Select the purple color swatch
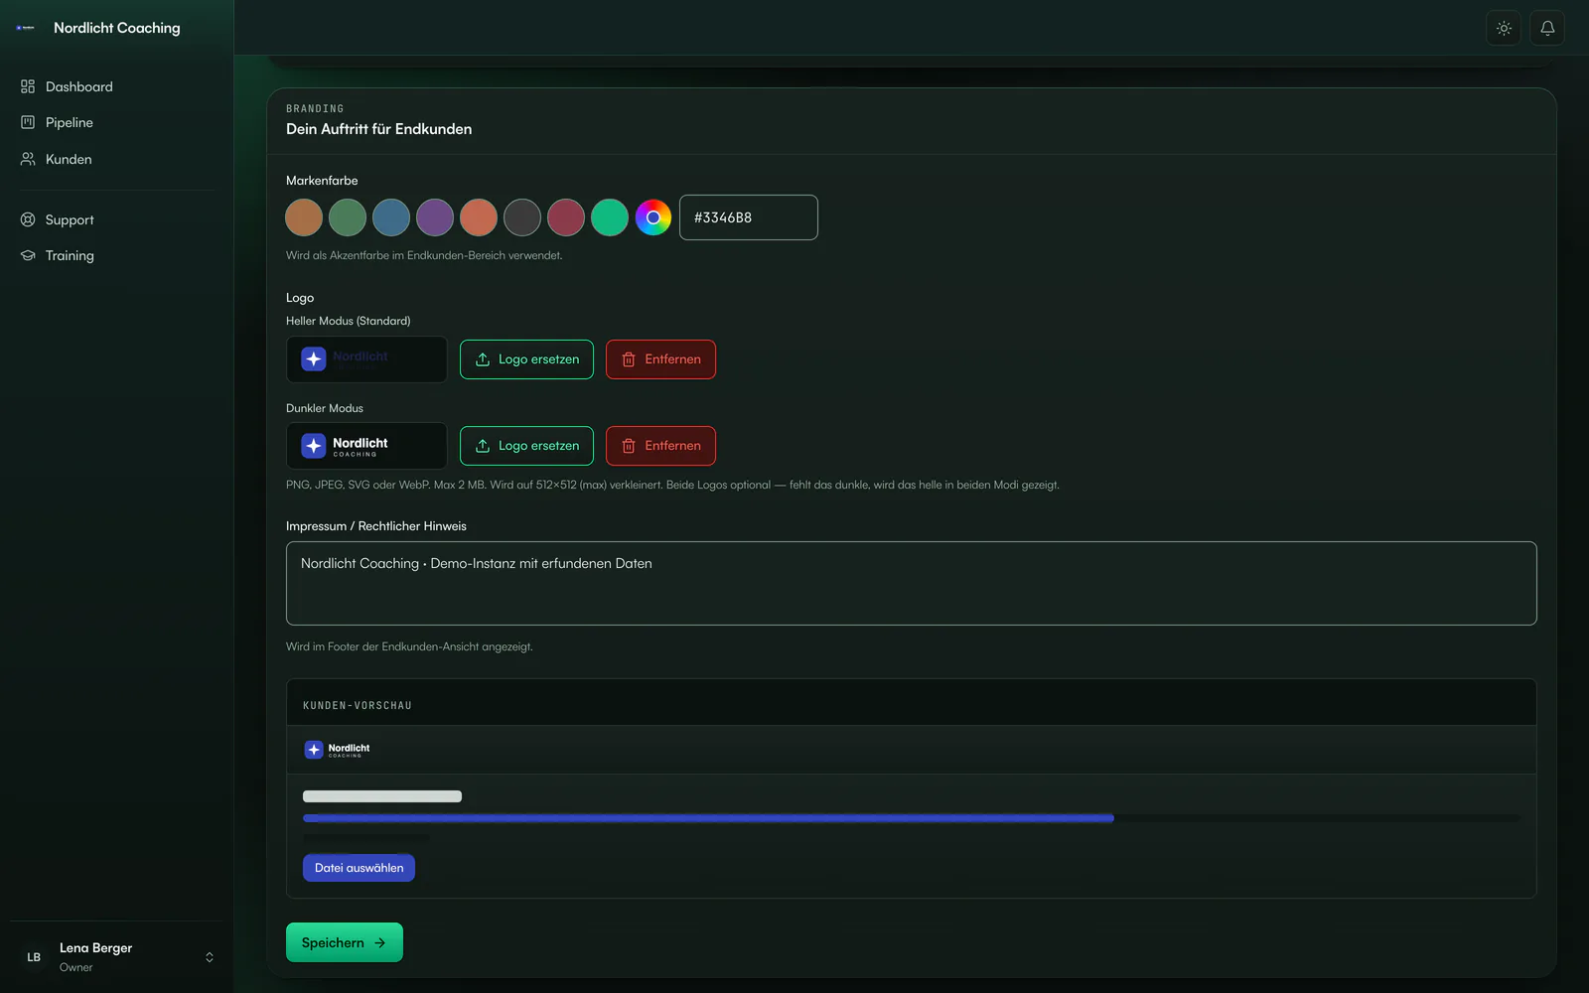 coord(435,217)
